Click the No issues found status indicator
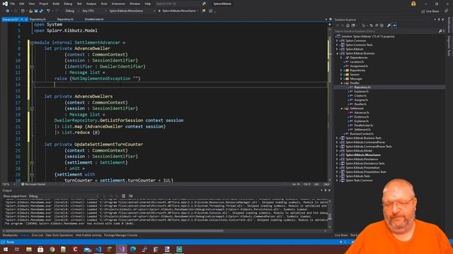The height and width of the screenshot is (254, 453). (x=33, y=184)
